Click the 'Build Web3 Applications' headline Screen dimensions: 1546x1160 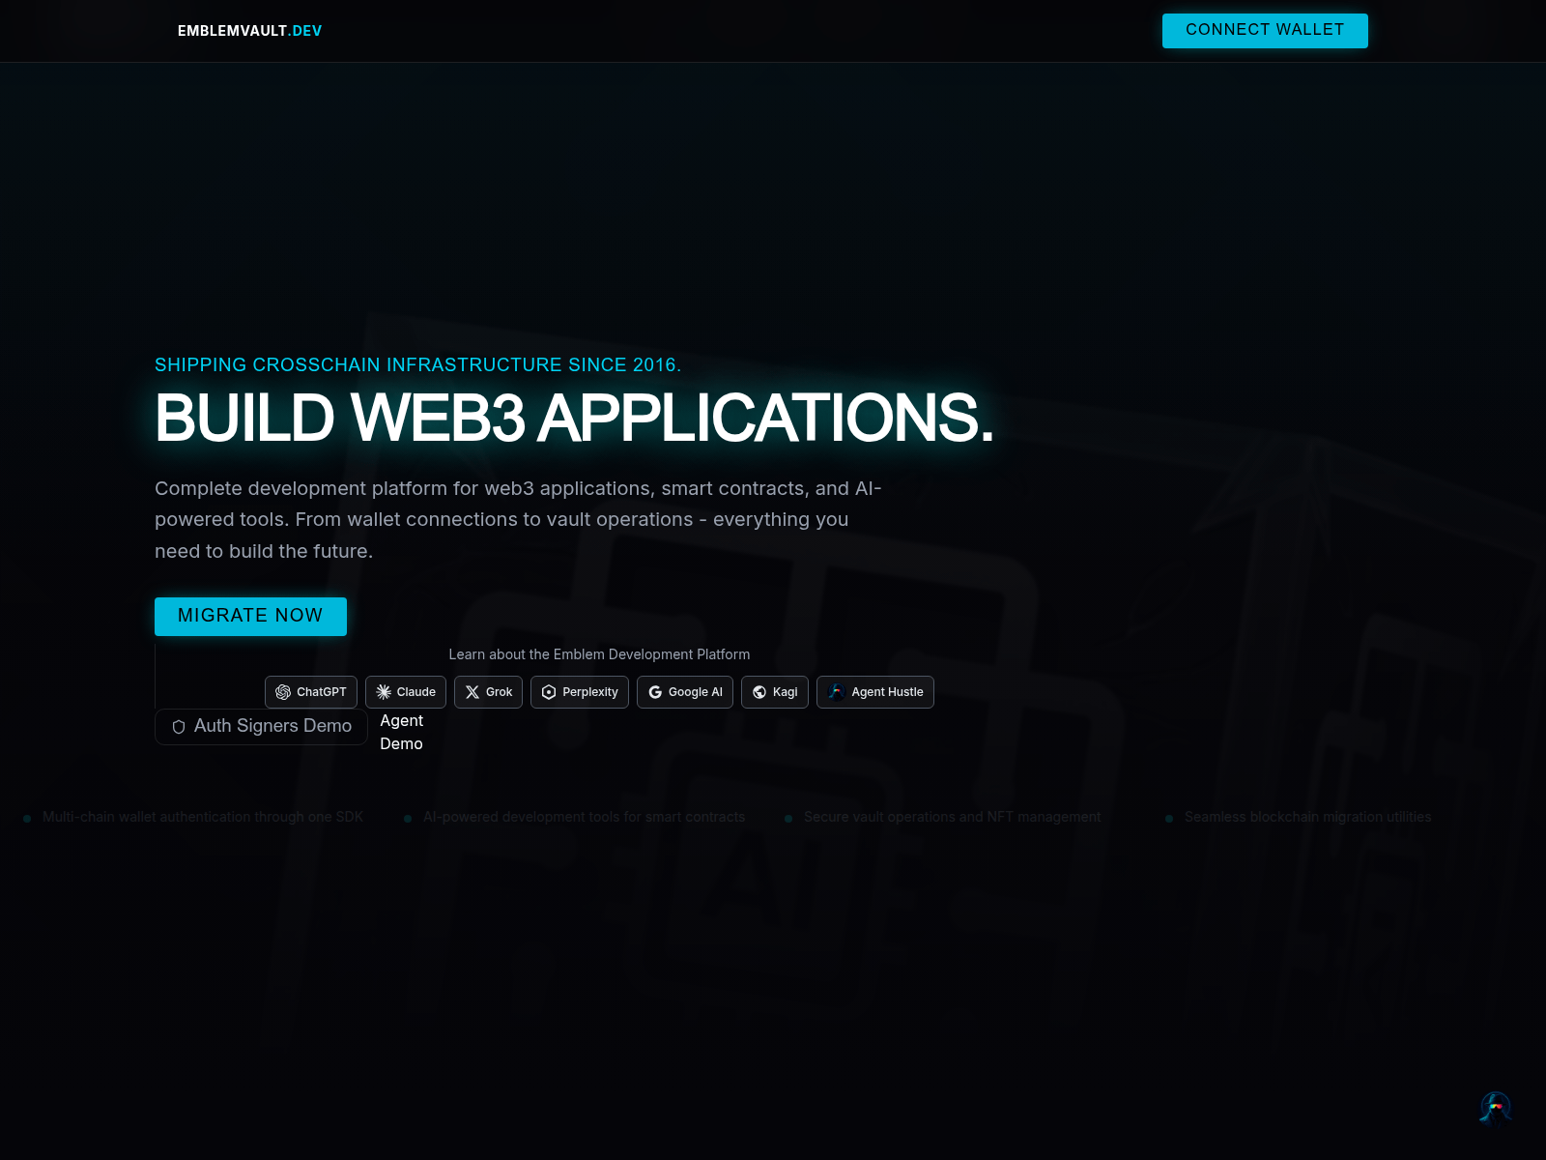[x=574, y=419]
